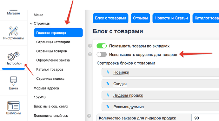Open the Дополнительный css section
Screen dimensions: 219x121
click(x=51, y=116)
